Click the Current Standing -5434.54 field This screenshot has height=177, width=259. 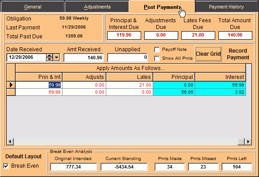coord(124,167)
